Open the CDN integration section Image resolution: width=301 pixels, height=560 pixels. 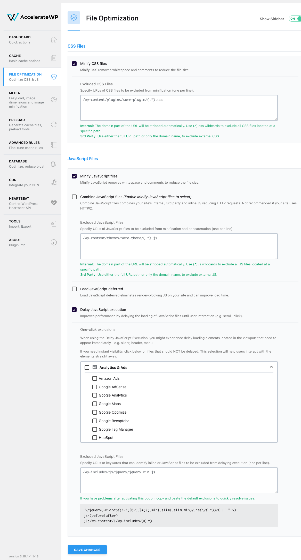coord(32,182)
